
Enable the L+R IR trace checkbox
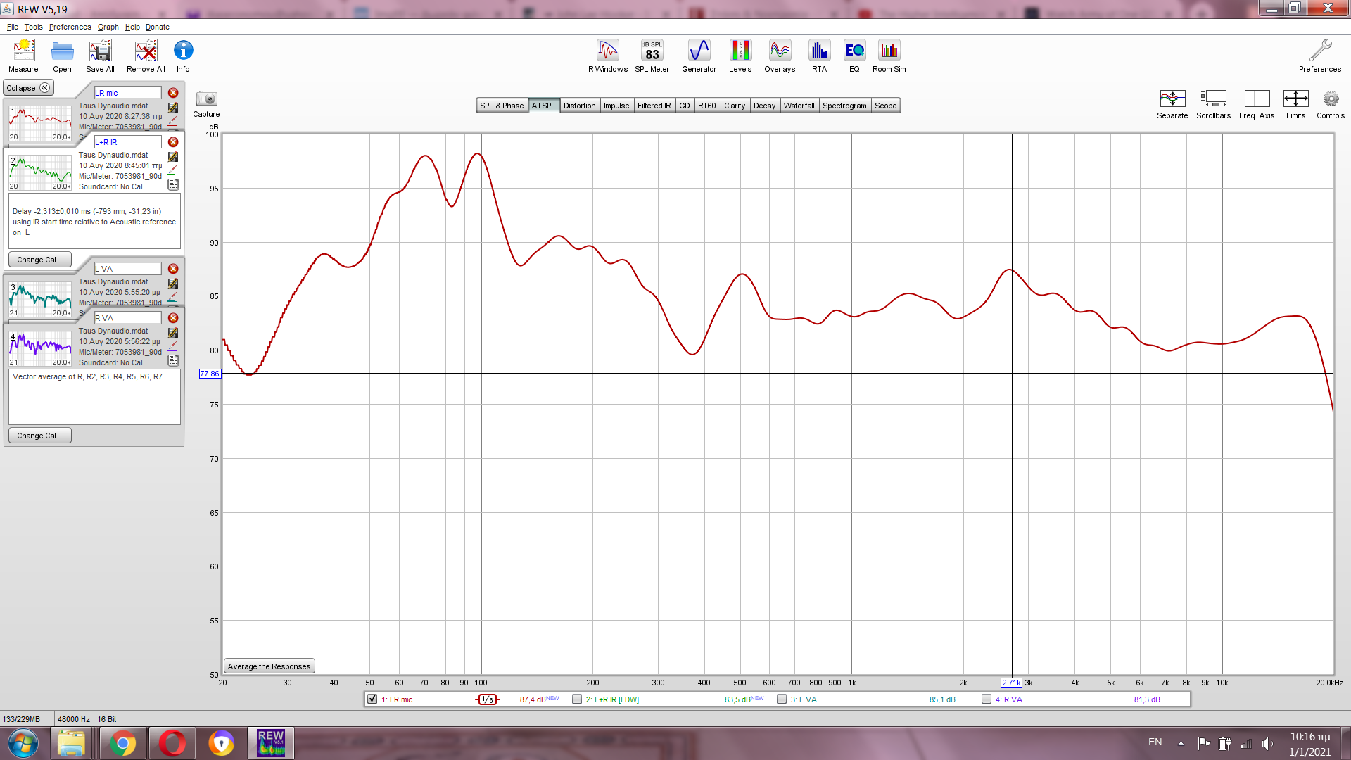(x=577, y=699)
